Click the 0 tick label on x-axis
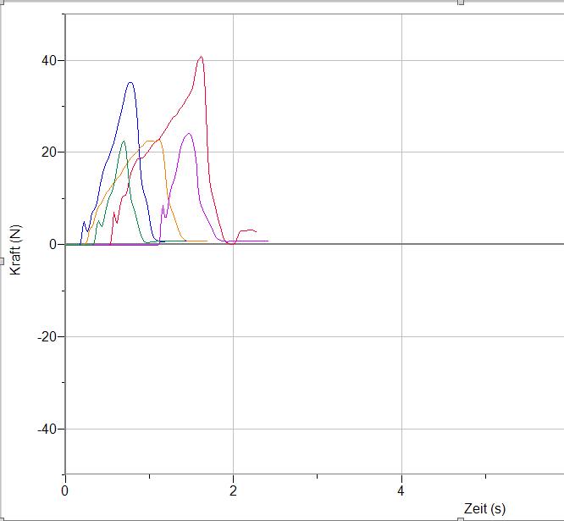 point(65,491)
